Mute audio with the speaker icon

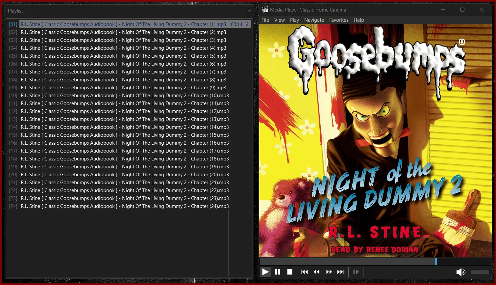461,272
